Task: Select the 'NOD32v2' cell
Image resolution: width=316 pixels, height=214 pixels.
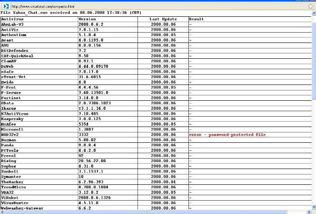Action: click(39, 135)
